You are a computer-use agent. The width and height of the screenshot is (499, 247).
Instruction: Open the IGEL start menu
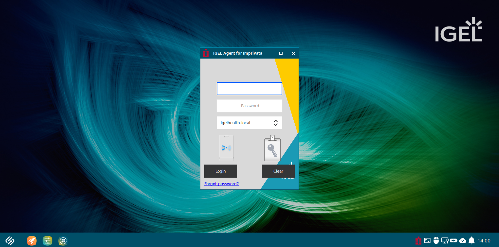point(10,240)
